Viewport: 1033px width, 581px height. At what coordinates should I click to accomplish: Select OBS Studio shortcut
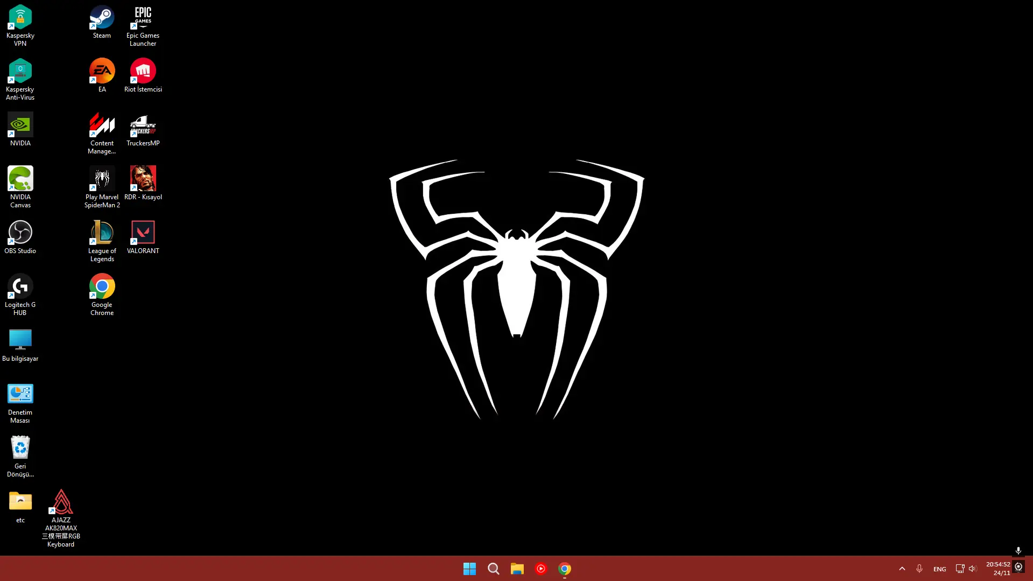click(20, 237)
